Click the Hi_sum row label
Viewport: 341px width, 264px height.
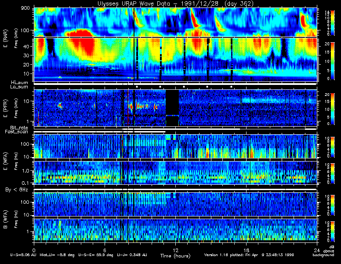[20, 83]
